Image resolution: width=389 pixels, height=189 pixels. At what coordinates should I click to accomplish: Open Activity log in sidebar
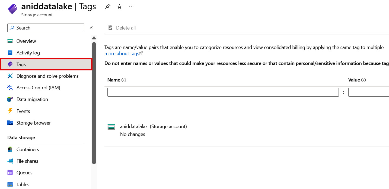click(x=28, y=53)
